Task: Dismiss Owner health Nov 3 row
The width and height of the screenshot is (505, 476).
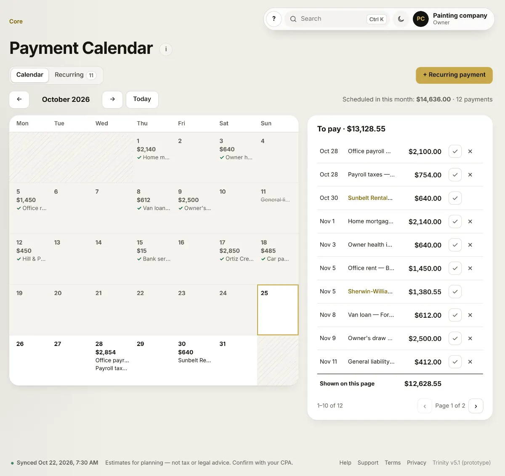Action: coord(470,245)
